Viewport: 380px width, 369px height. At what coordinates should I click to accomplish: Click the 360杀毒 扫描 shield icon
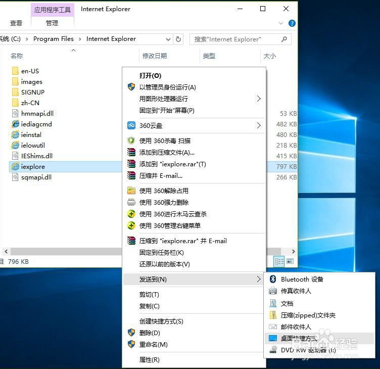[x=131, y=141]
